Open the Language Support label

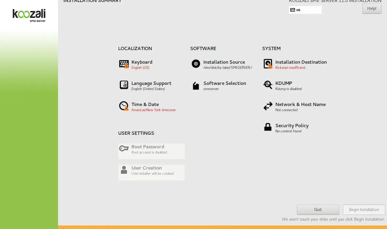coord(151,83)
